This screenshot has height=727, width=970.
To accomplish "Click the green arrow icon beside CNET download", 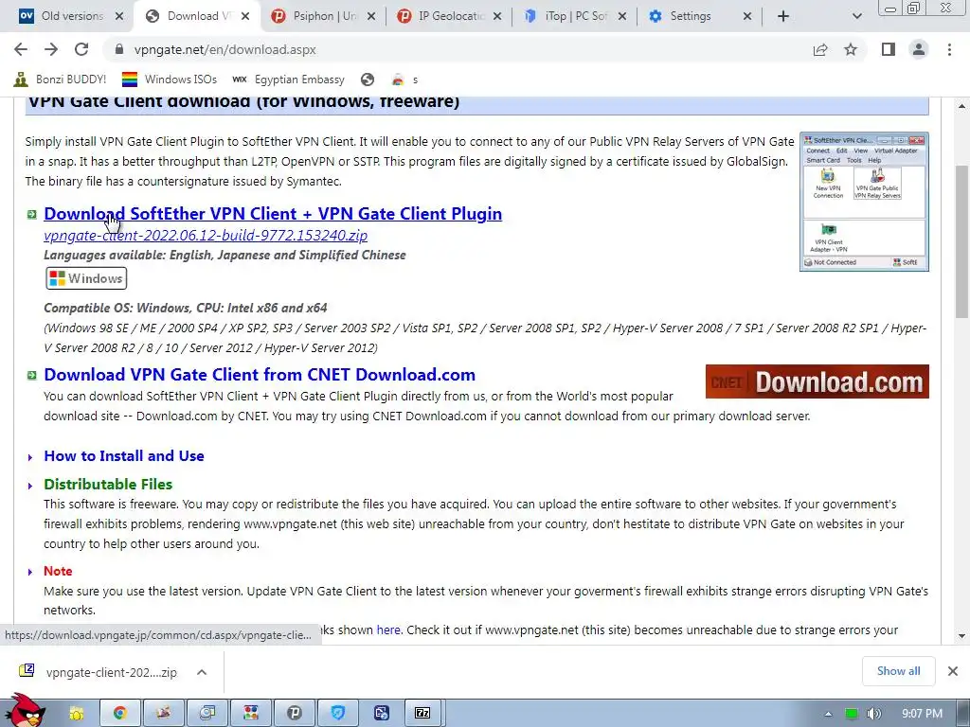I will [x=31, y=375].
